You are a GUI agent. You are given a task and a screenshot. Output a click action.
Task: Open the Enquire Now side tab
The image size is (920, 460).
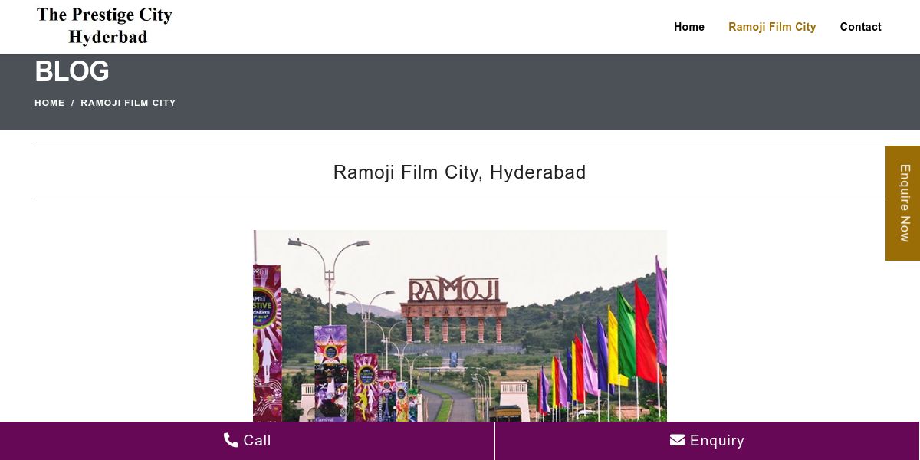pyautogui.click(x=903, y=203)
